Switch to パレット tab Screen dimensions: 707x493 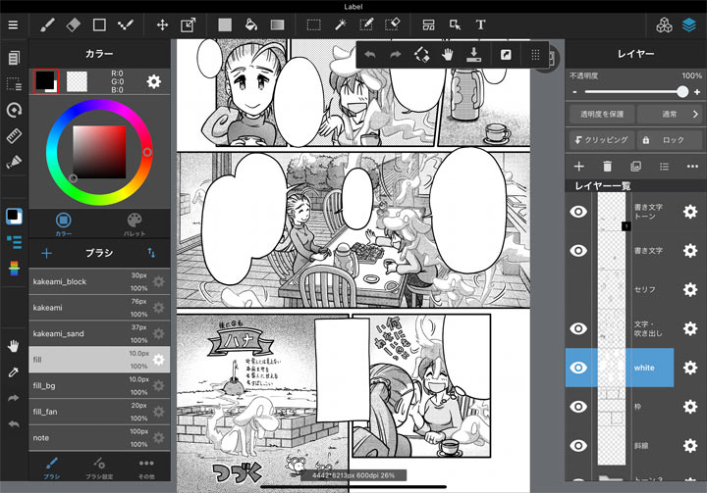(135, 224)
